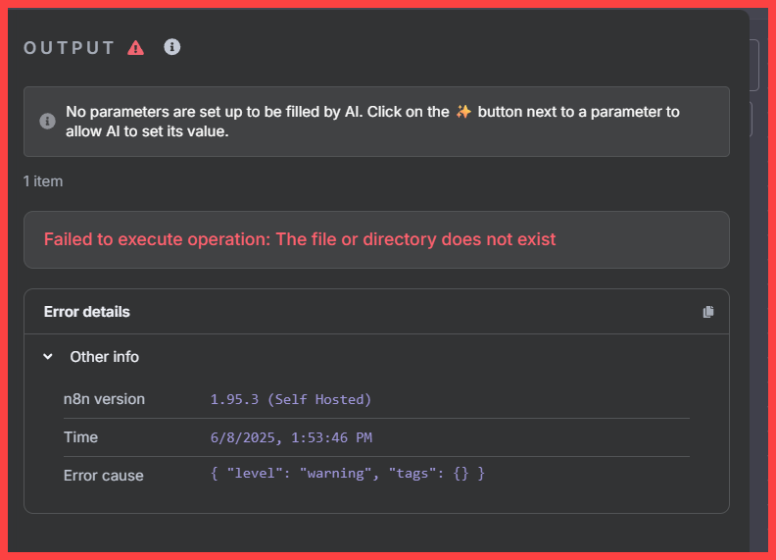Click the 'n8n version' row label

[104, 399]
